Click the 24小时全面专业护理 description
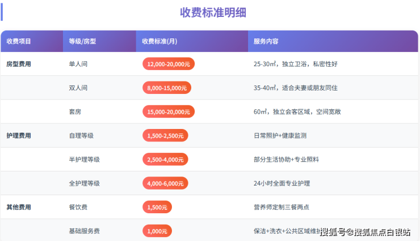Image resolution: width=420 pixels, height=241 pixels. pyautogui.click(x=282, y=183)
